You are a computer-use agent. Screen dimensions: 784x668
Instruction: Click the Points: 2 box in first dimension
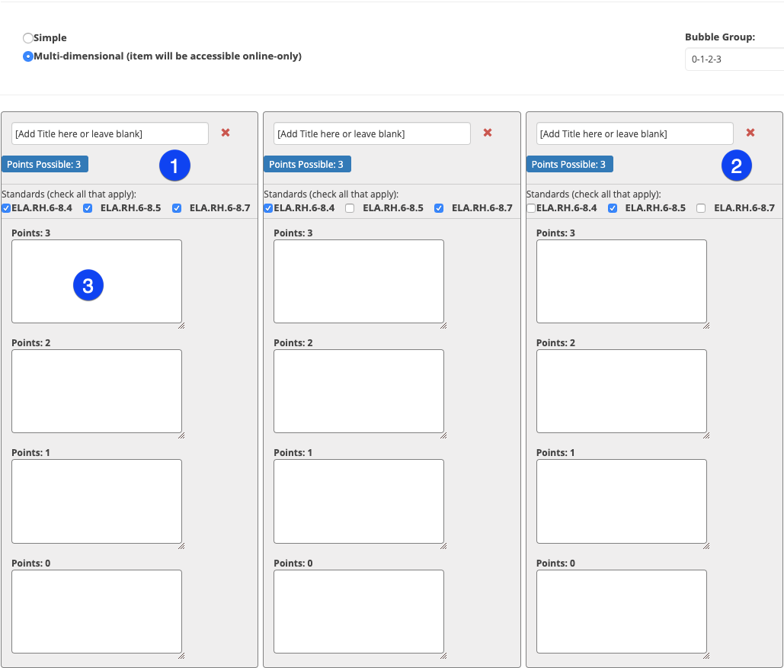point(97,391)
